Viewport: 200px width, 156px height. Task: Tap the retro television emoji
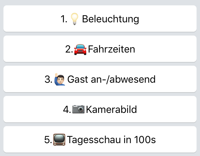[59, 140]
